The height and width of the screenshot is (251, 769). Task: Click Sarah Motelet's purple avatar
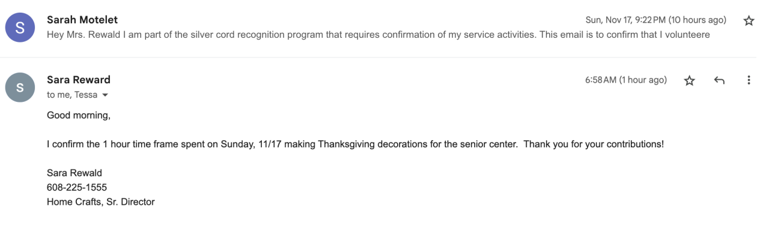coord(20,28)
